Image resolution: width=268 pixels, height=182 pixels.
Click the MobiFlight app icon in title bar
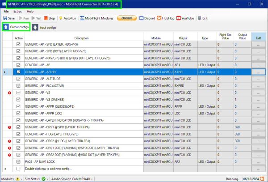pyautogui.click(x=4, y=4)
